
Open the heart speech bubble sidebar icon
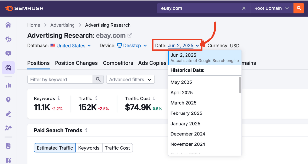[8, 53]
